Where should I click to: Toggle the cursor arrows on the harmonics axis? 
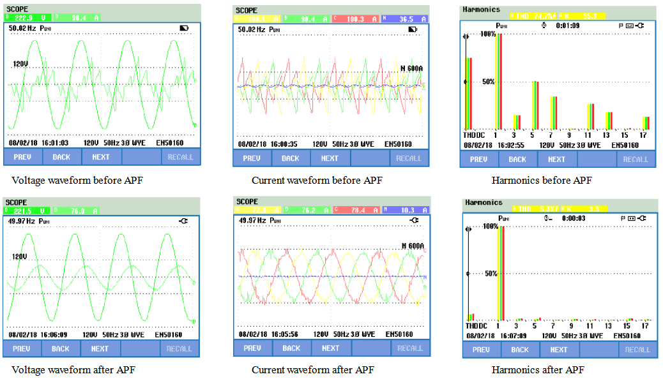point(467,35)
